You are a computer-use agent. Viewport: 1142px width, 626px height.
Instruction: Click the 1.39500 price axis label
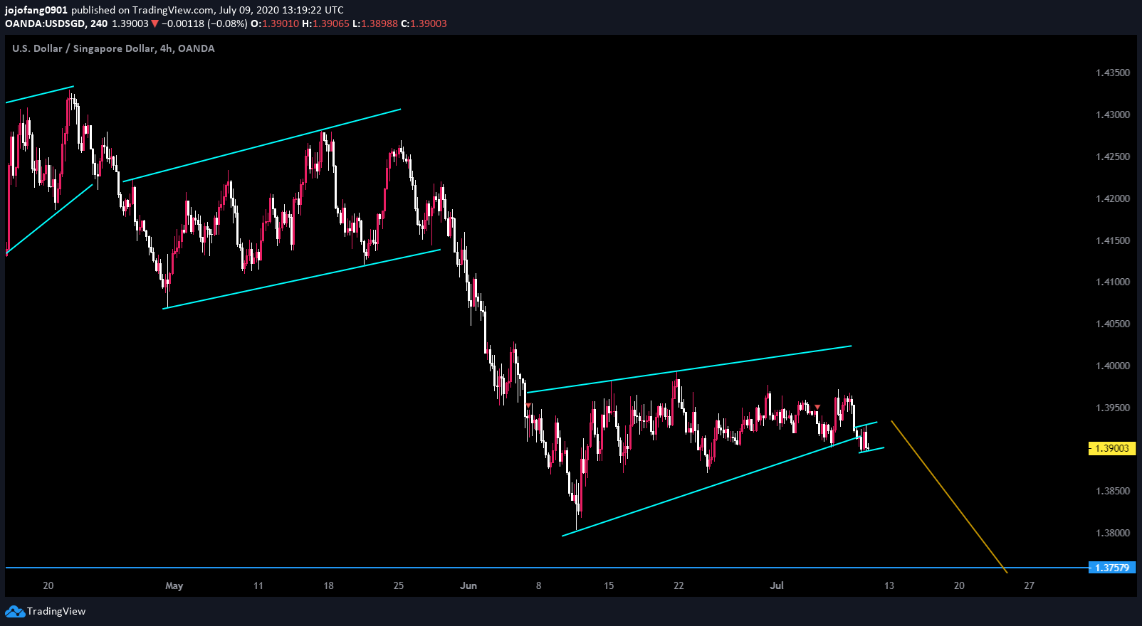tap(1113, 408)
